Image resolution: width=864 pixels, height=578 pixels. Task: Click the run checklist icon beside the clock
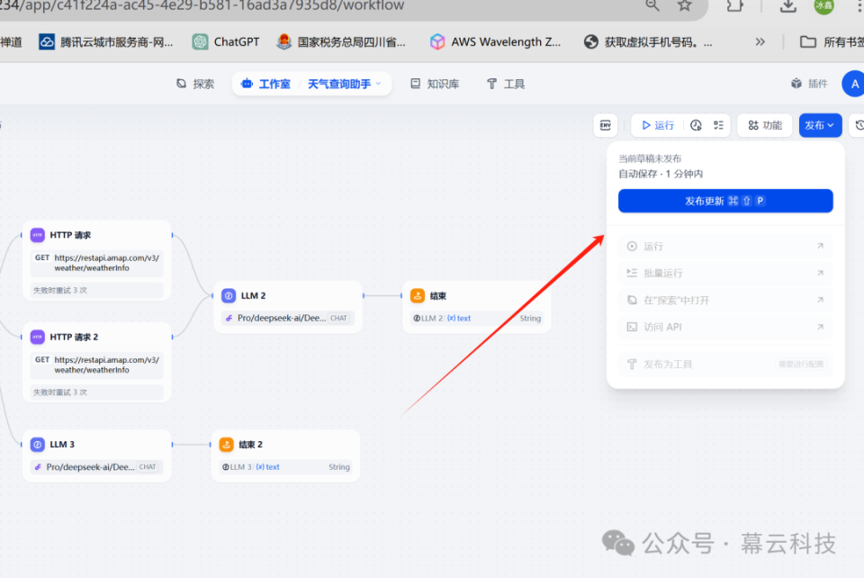[x=717, y=125]
